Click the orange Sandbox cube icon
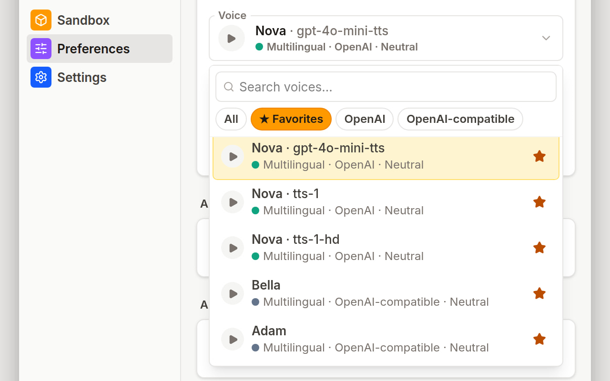Screen dimensions: 610x381 point(41,20)
